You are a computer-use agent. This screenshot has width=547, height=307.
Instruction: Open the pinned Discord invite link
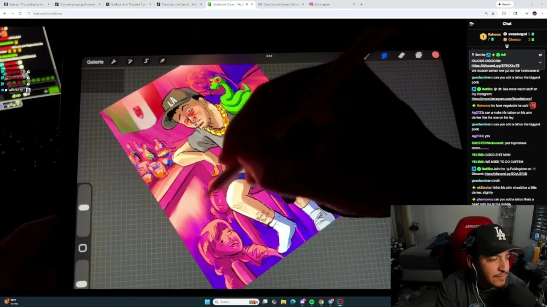coord(495,66)
